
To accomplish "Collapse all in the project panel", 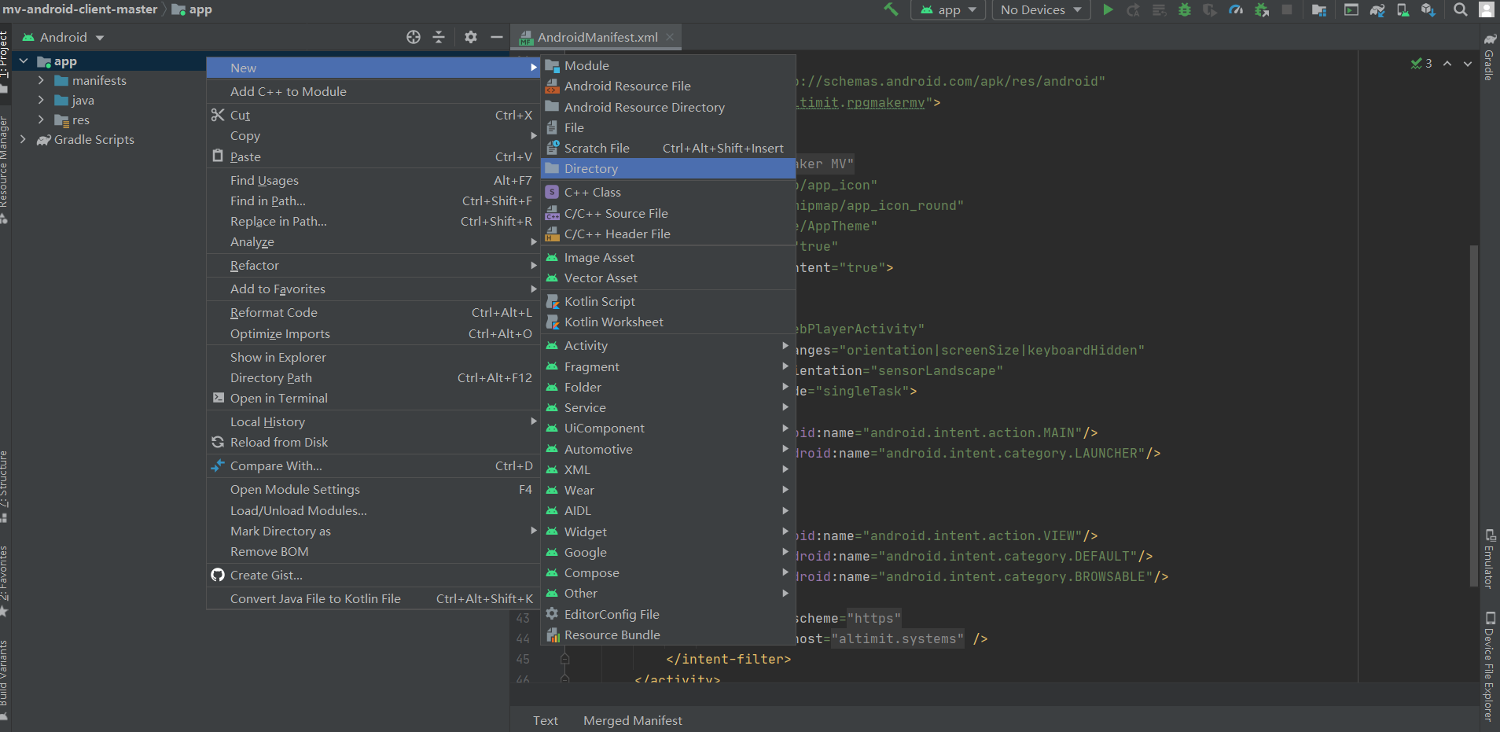I will pos(439,37).
